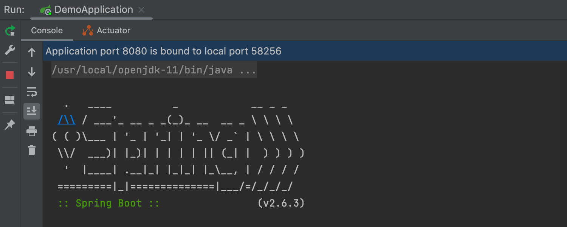Print console output using the printer icon

(32, 131)
